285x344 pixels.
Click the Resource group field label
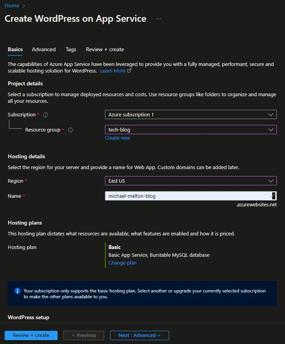(x=43, y=130)
